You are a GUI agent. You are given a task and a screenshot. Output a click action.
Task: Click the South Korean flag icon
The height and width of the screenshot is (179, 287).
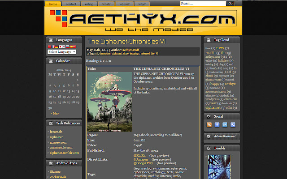(x=64, y=47)
